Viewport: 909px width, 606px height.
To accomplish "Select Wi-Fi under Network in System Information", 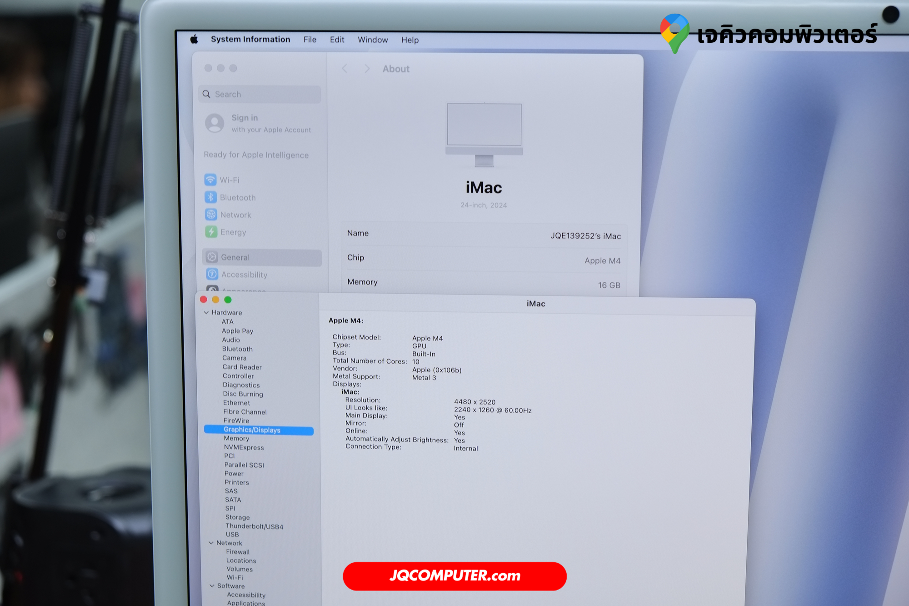I will click(235, 577).
